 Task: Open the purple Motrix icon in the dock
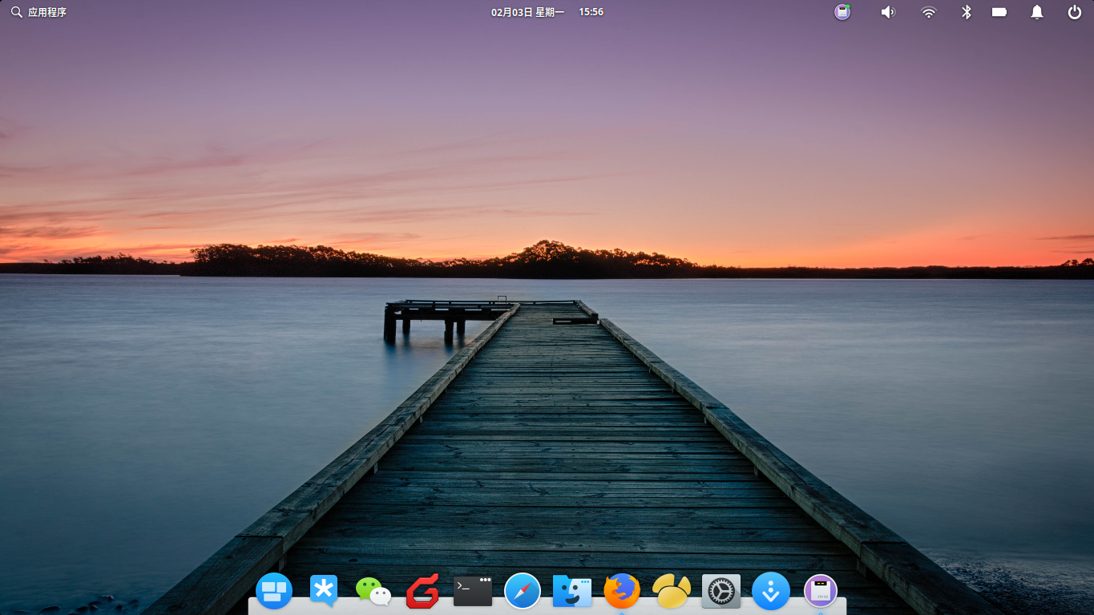(820, 592)
